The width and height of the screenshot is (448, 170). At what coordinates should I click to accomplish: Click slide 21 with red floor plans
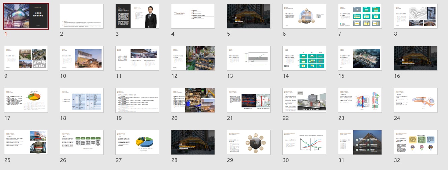249,100
